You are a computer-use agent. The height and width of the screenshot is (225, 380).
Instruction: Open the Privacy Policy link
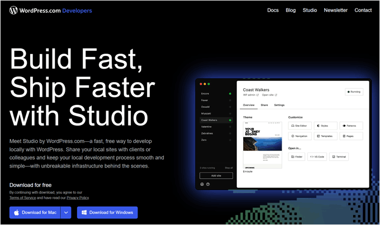coord(78,198)
